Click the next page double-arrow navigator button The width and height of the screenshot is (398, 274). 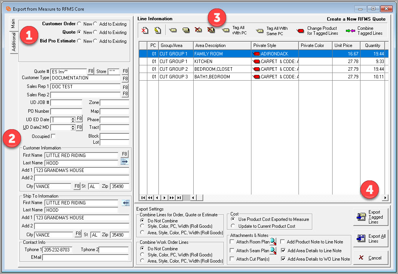[x=172, y=198]
